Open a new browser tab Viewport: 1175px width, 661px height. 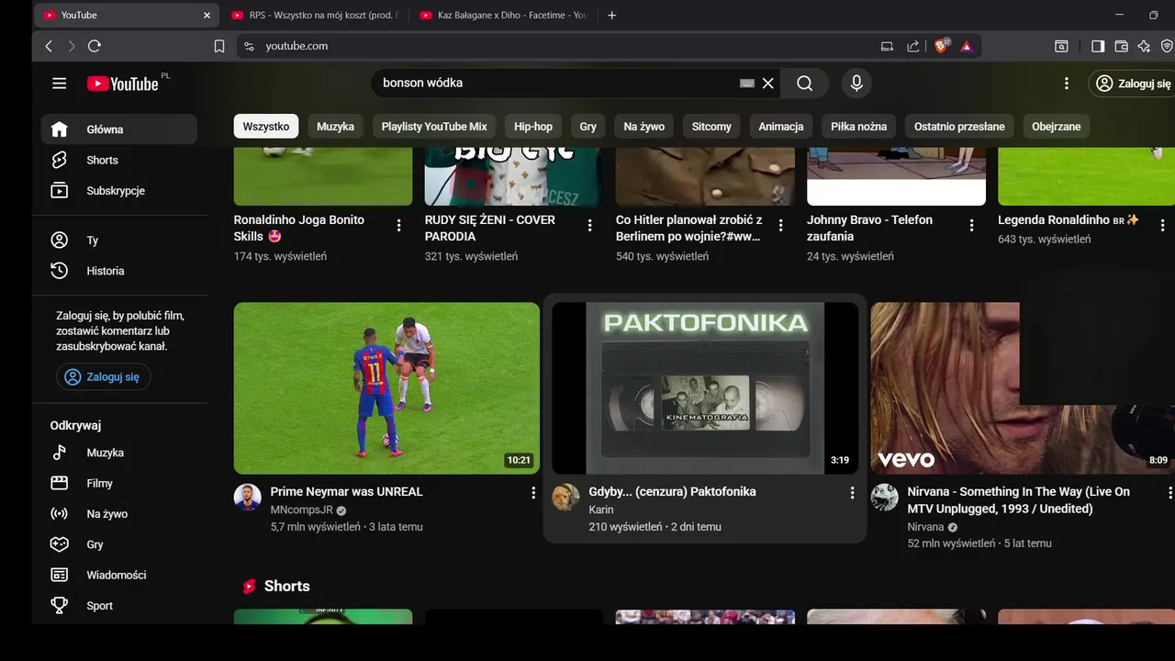[x=612, y=16]
